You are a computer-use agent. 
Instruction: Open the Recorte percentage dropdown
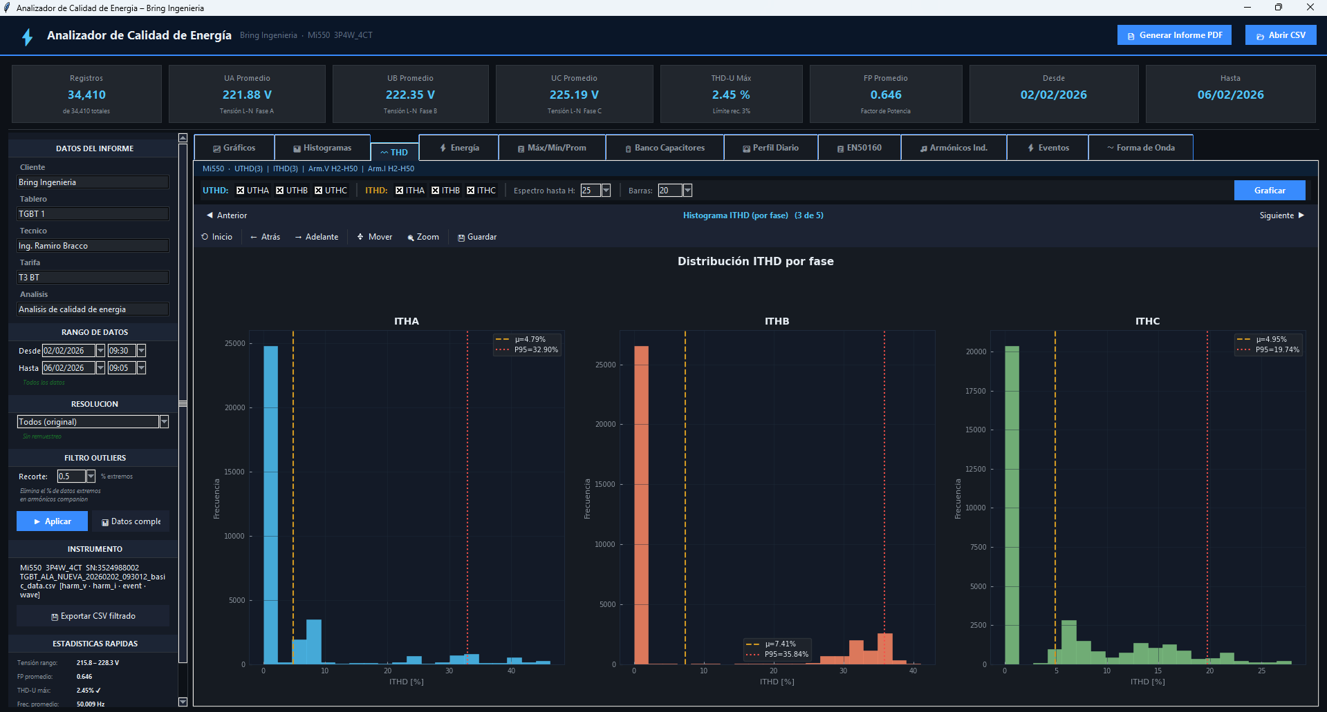[91, 477]
